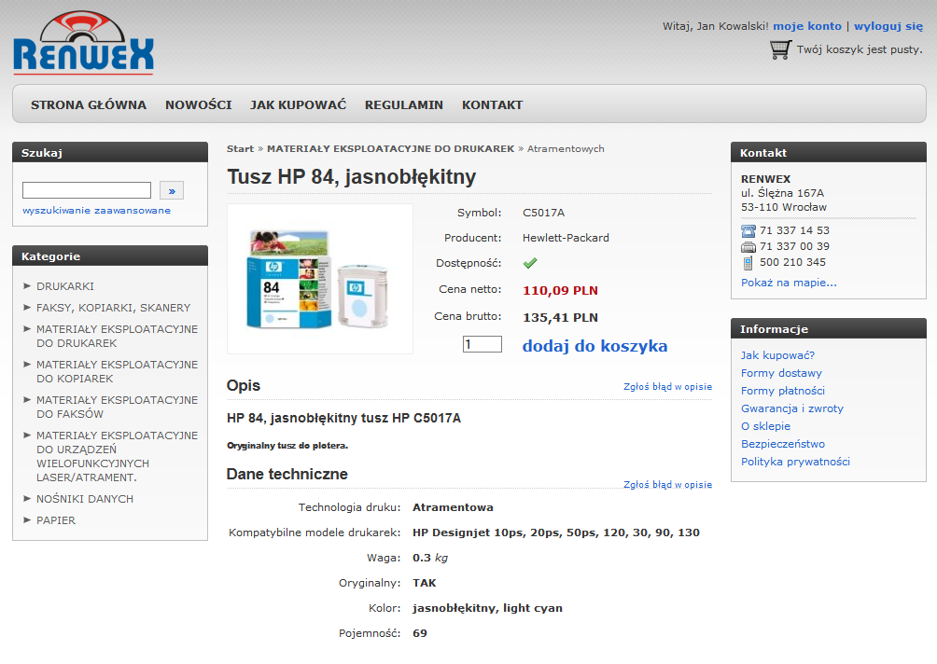Open the moje konto link
Screen dimensions: 937x664
click(x=807, y=26)
